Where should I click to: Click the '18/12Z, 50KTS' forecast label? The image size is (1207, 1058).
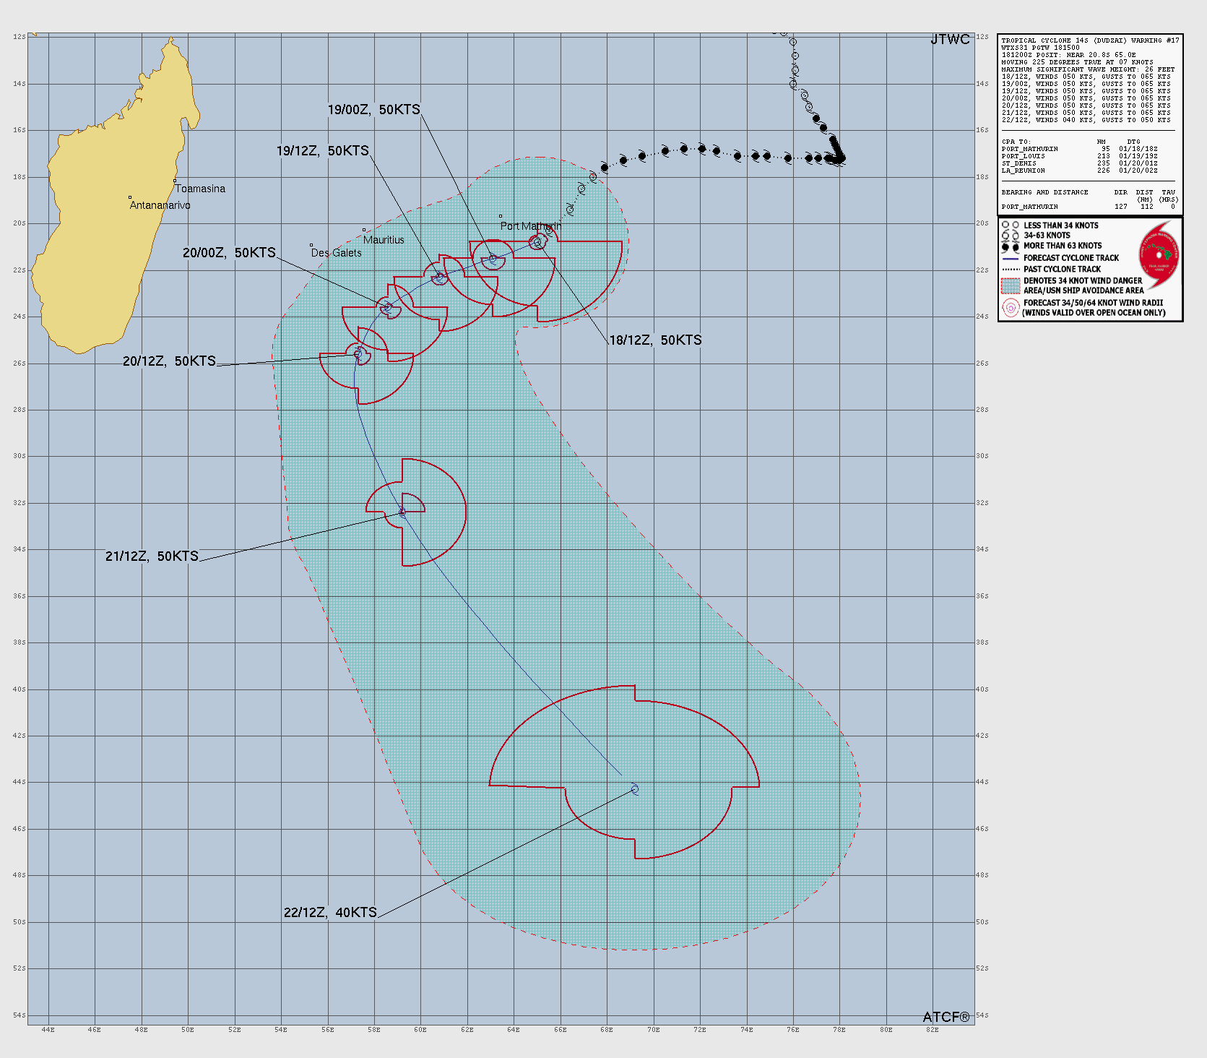tap(655, 340)
